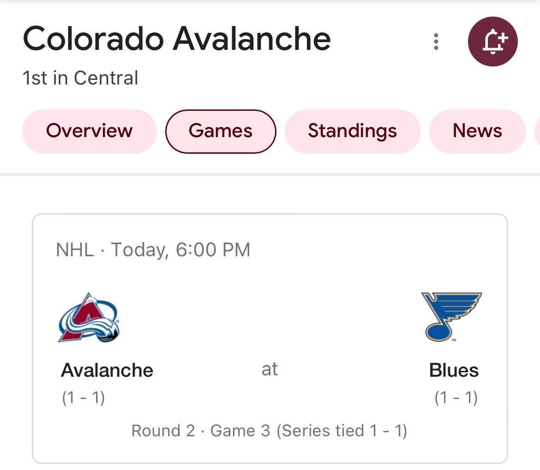Viewport: 540px width, 470px height.
Task: Click the series record under Avalanche
Action: (84, 398)
